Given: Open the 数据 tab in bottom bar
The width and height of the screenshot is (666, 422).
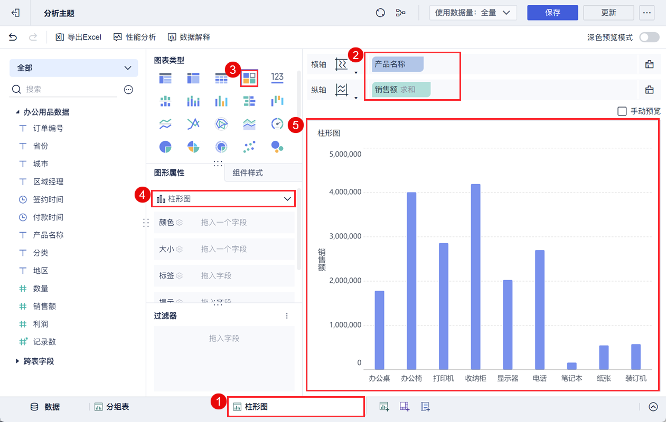Looking at the screenshot, I should [x=45, y=407].
